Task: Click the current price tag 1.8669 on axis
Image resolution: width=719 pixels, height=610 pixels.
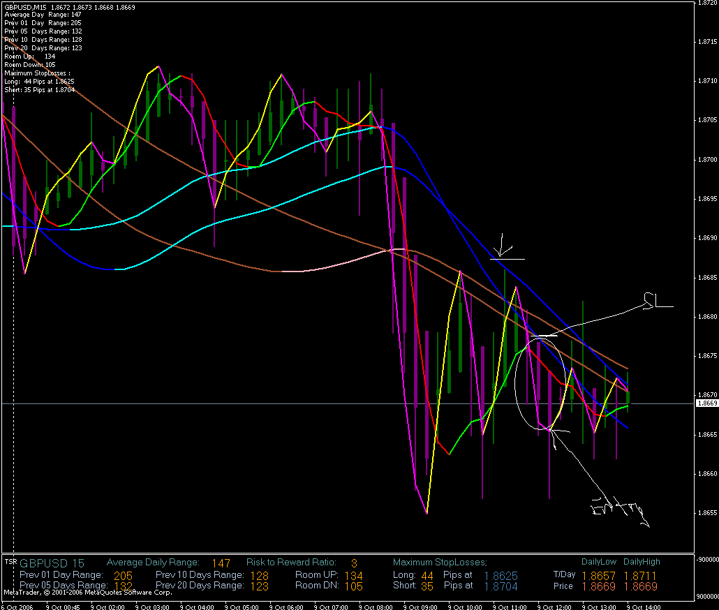Action: tap(707, 403)
